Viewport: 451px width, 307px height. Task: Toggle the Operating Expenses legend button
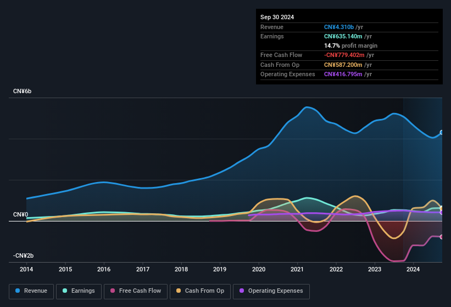271,292
